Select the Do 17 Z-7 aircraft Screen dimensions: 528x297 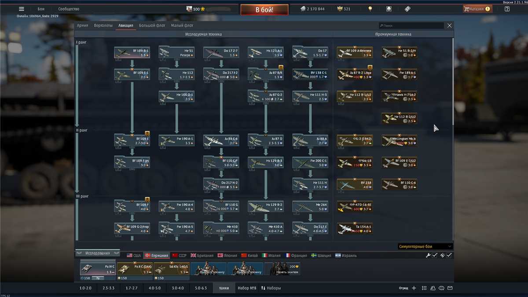tap(221, 53)
